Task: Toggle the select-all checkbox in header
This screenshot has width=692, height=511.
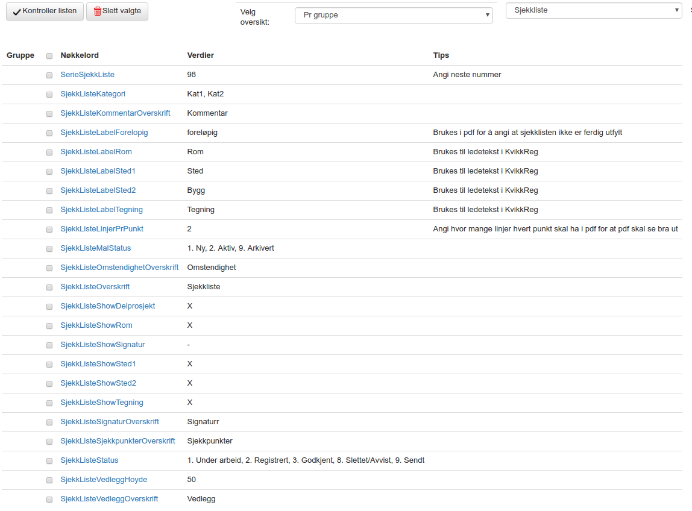Action: click(49, 56)
